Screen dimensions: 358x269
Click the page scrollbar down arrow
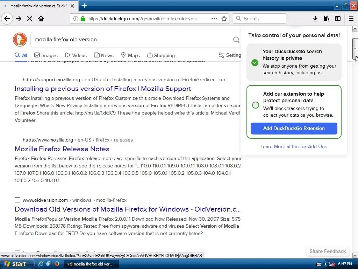(355, 255)
